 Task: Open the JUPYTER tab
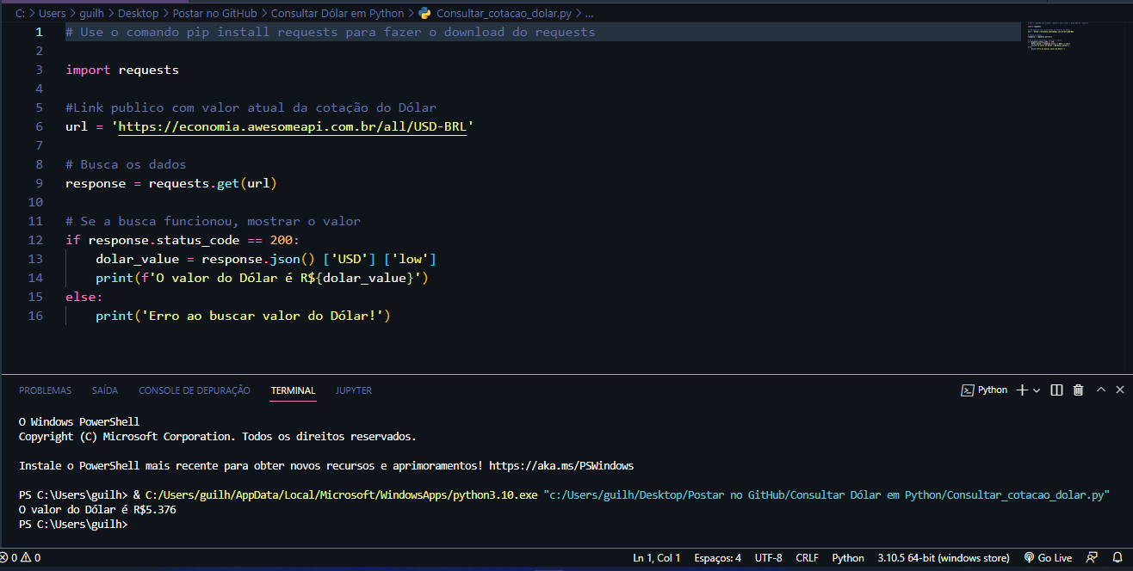354,390
